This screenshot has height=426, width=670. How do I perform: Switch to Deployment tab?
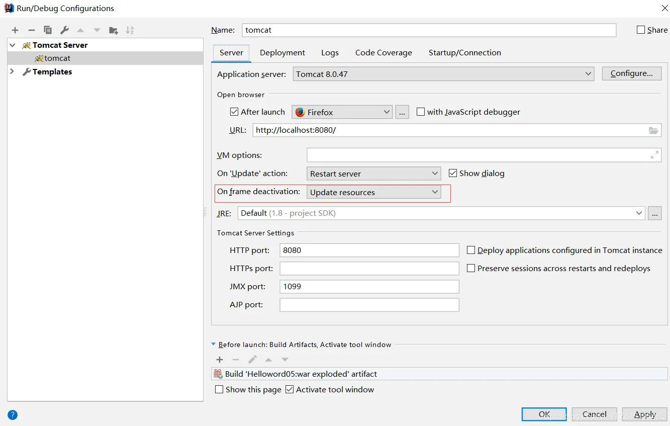pos(282,53)
